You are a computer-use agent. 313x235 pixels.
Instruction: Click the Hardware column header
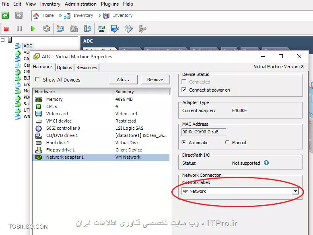73,92
